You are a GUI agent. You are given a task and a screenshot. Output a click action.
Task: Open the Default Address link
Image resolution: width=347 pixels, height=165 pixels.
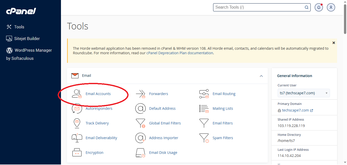click(x=162, y=108)
